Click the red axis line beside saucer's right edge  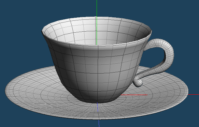click(194, 94)
